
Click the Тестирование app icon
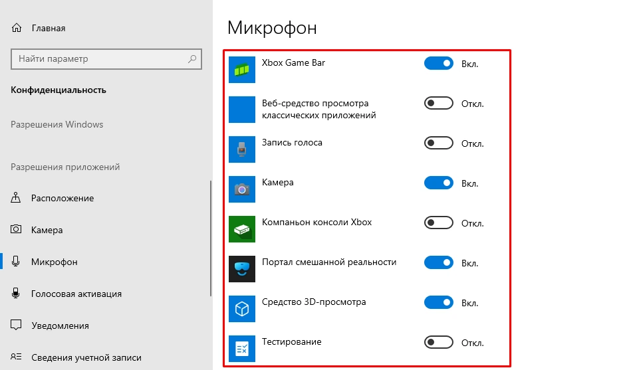pos(242,349)
